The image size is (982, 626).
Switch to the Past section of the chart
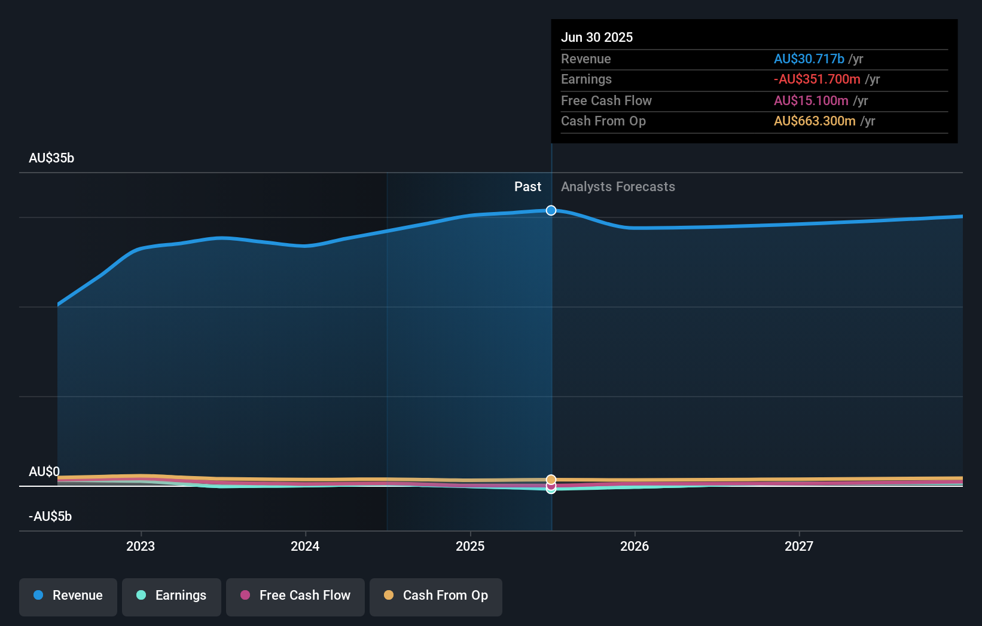[527, 186]
